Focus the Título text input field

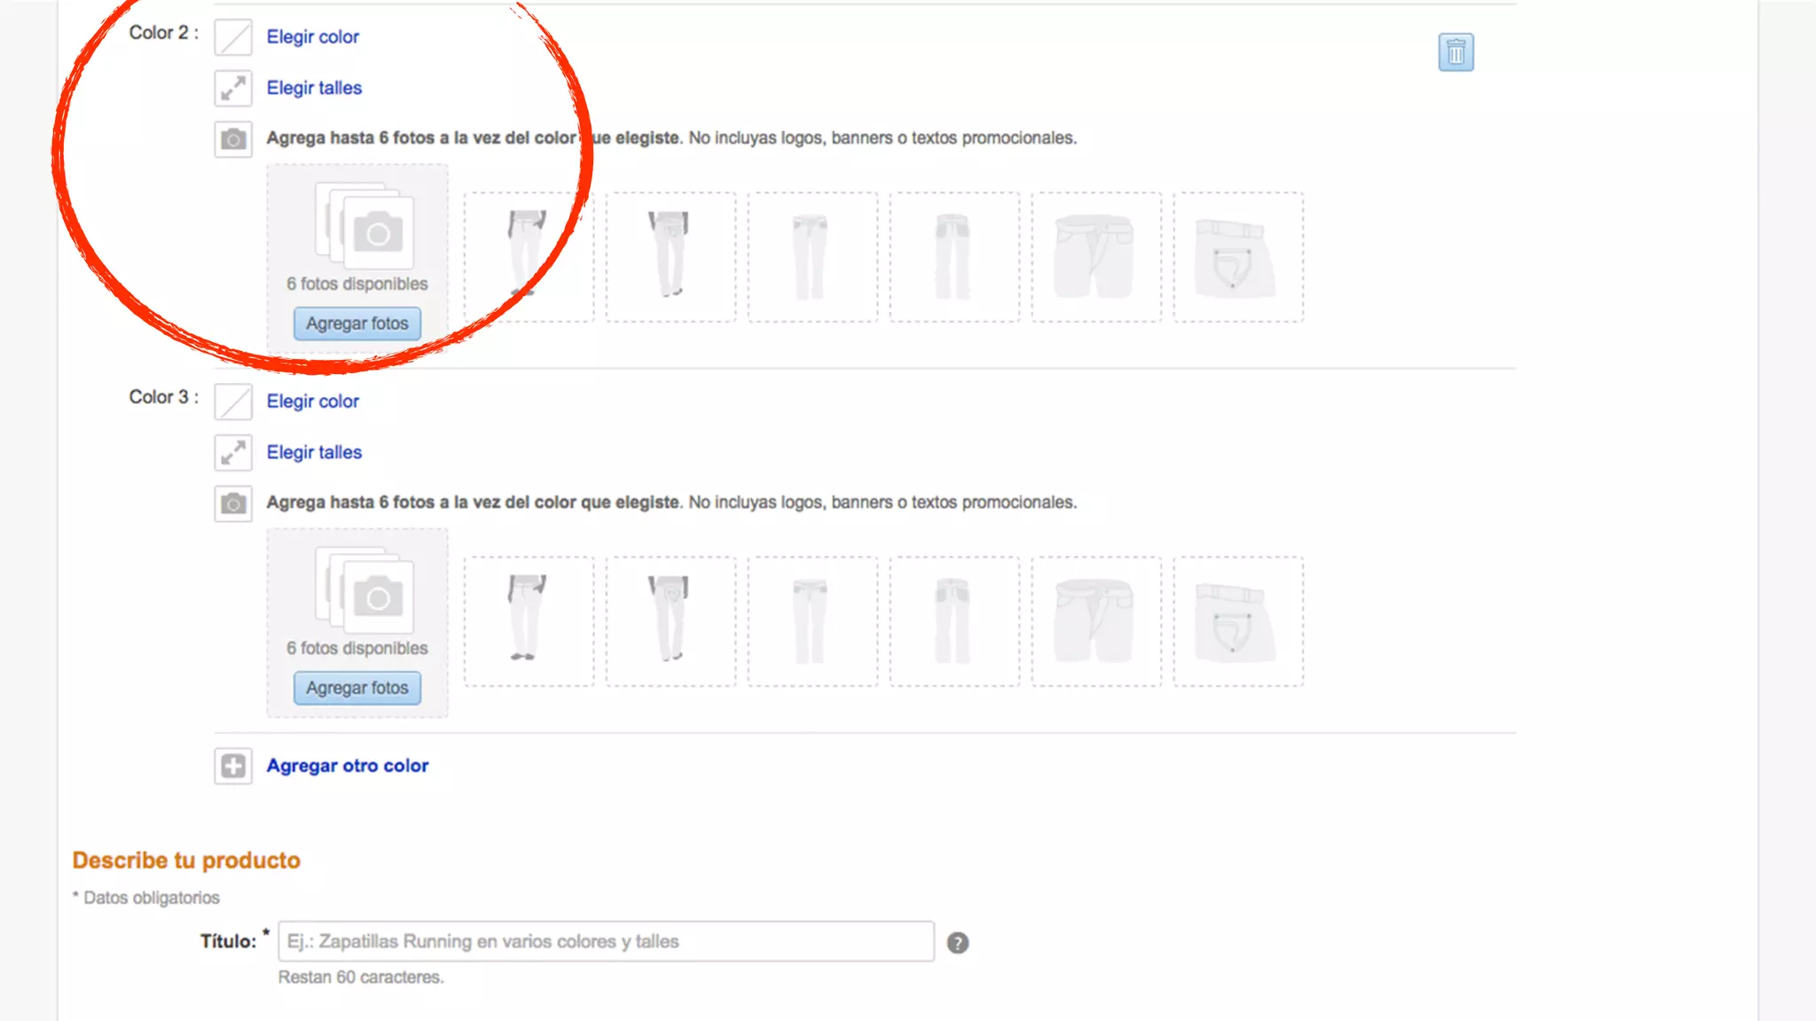pyautogui.click(x=606, y=941)
